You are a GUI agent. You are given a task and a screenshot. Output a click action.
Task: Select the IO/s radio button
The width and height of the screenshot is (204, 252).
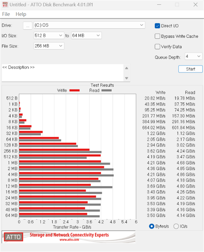point(176,226)
